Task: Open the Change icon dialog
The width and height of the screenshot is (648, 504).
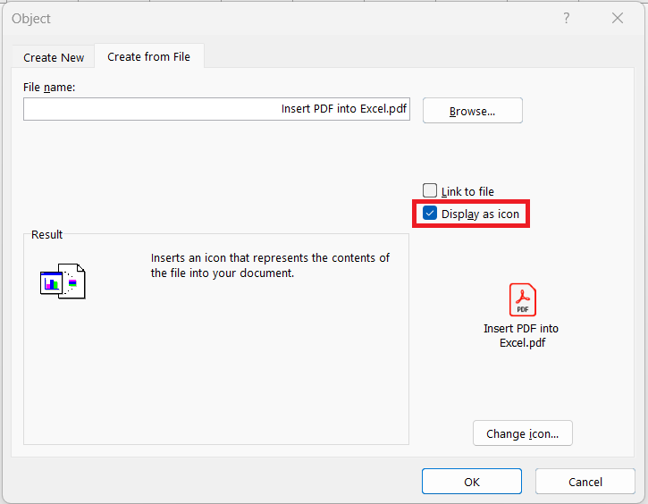Action: coord(522,433)
